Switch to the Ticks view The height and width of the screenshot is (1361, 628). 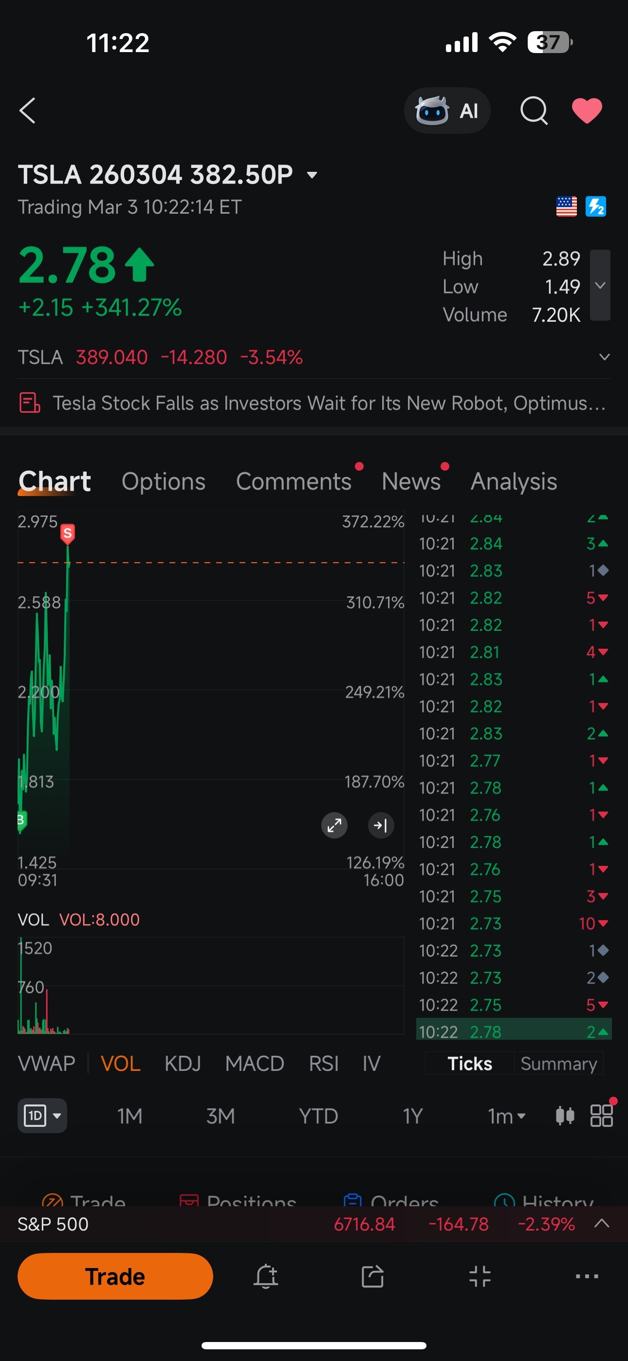[469, 1063]
